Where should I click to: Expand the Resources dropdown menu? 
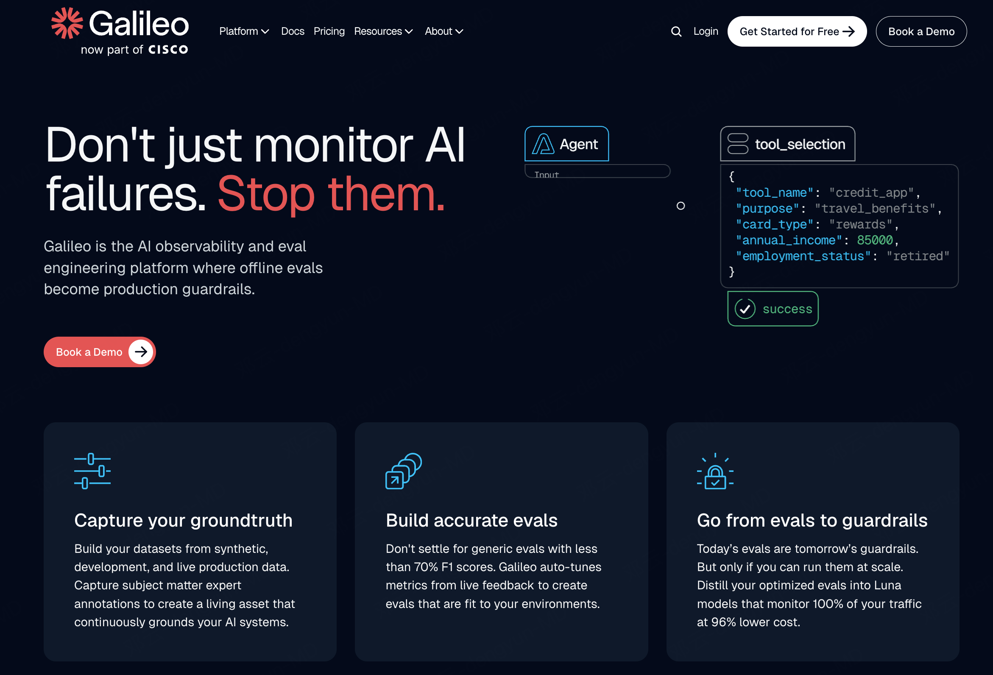(x=383, y=32)
